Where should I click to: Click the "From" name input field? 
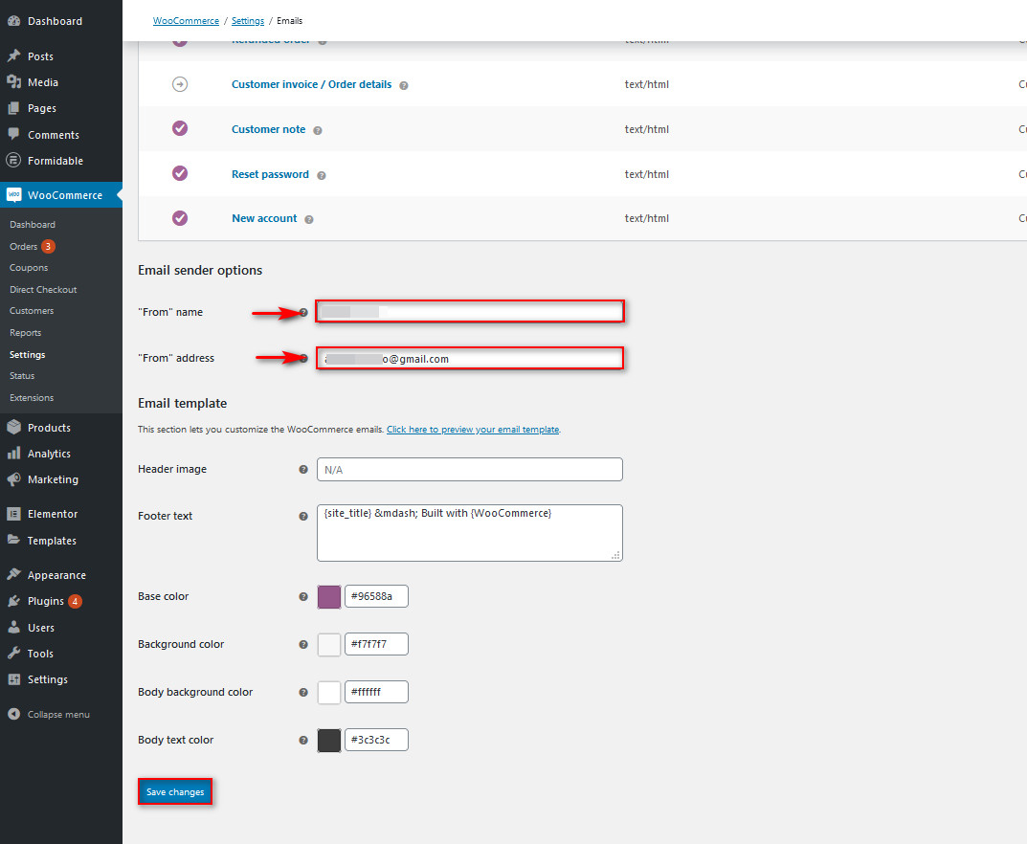click(x=470, y=311)
